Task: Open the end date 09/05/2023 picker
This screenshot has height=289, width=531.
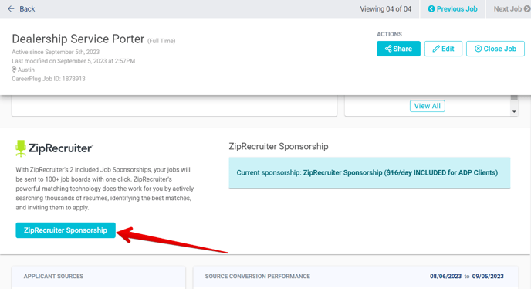Action: 488,277
